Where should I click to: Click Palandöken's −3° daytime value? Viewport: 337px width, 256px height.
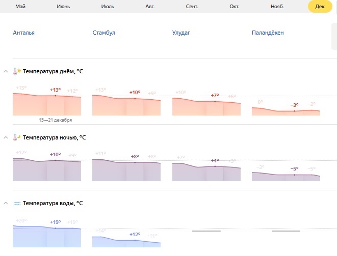pyautogui.click(x=295, y=105)
